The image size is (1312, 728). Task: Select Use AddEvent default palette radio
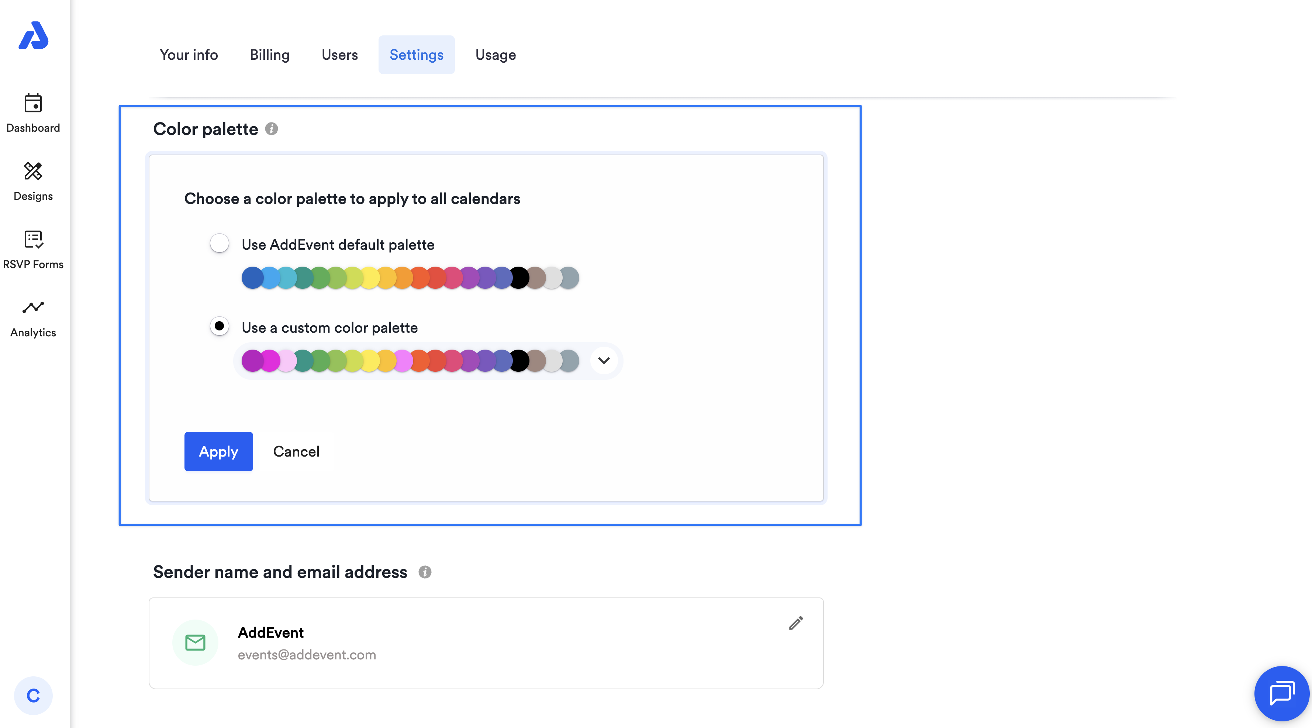coord(220,243)
